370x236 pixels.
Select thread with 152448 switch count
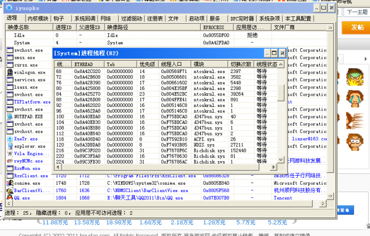166,150
